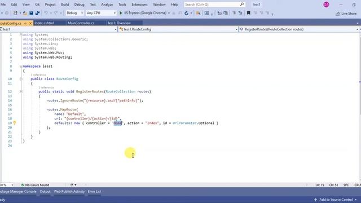Open the user account avatar
This screenshot has height=203, width=361.
(x=326, y=5)
